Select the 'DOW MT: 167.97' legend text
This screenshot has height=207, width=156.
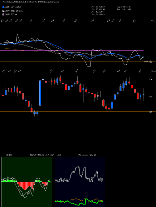(x=14, y=11)
